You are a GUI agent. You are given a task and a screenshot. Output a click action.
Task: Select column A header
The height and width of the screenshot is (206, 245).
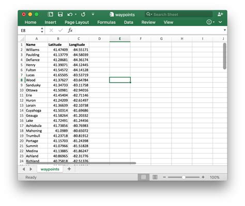(37, 39)
